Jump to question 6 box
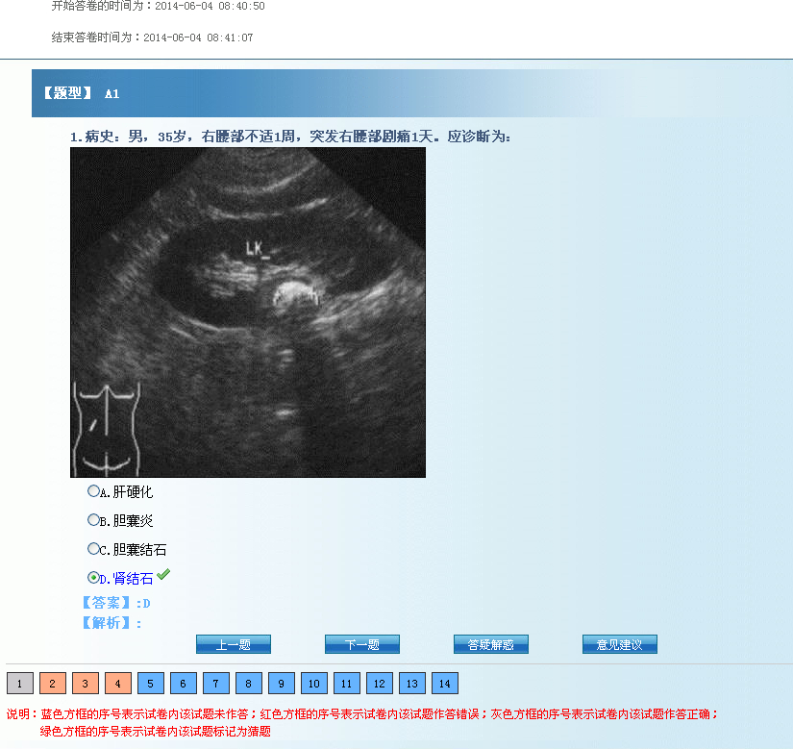 point(184,684)
